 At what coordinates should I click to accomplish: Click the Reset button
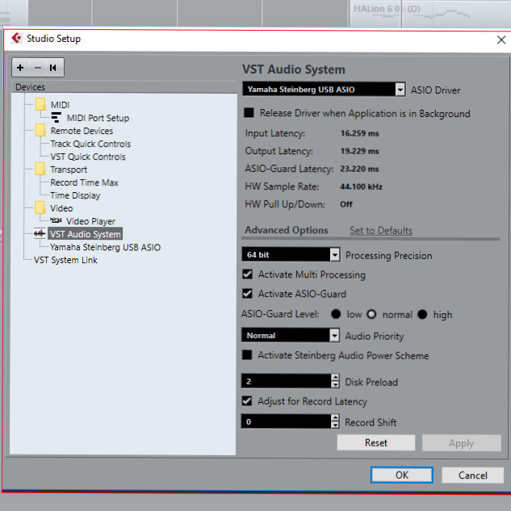[x=376, y=442]
